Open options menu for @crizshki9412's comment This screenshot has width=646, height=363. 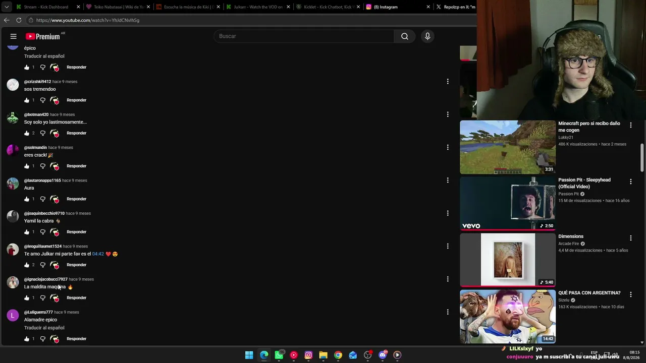point(448,82)
